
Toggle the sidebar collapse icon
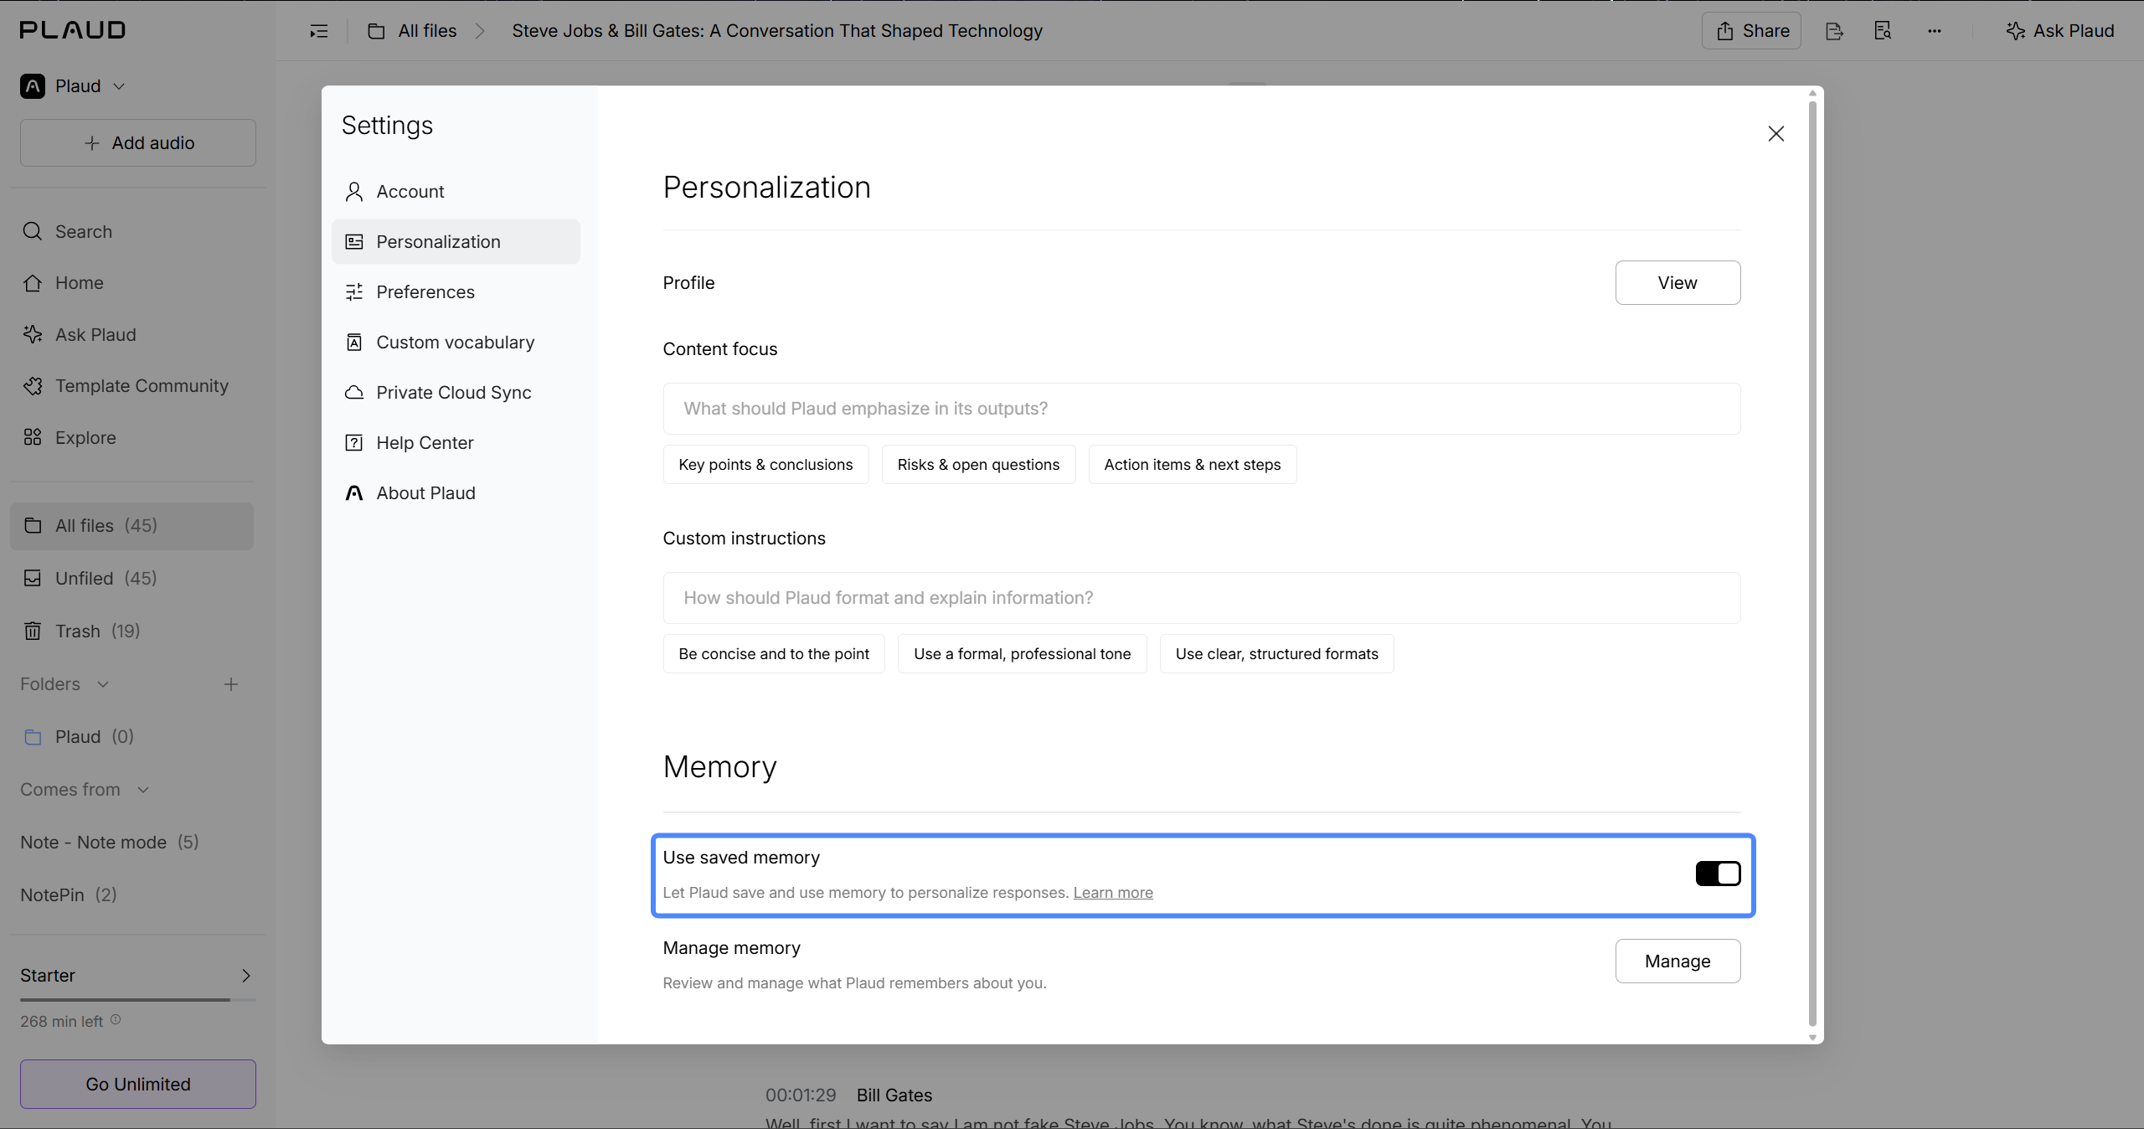(319, 31)
